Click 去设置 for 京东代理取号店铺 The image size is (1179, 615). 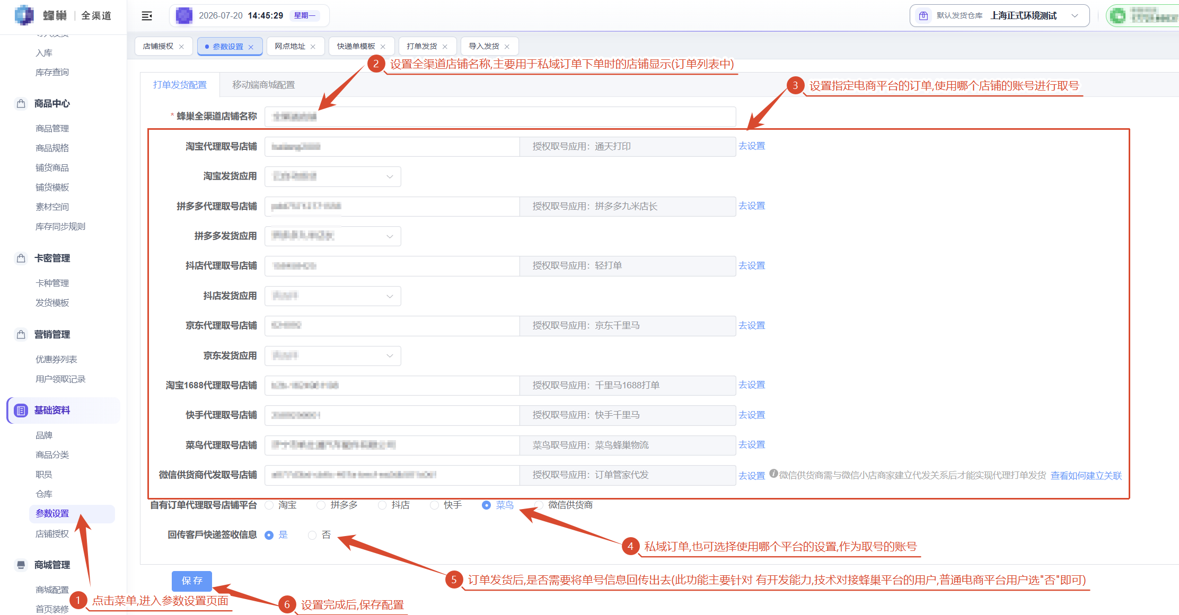coord(752,326)
